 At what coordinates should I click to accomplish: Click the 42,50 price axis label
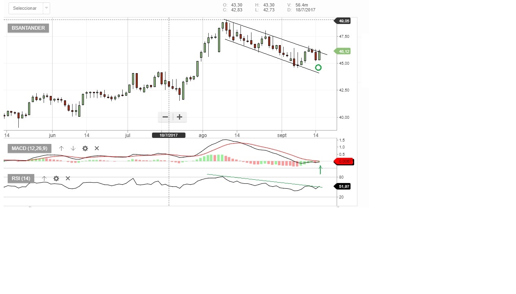(x=344, y=90)
